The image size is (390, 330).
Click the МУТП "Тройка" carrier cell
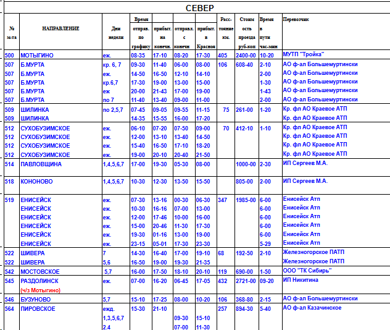coord(303,55)
